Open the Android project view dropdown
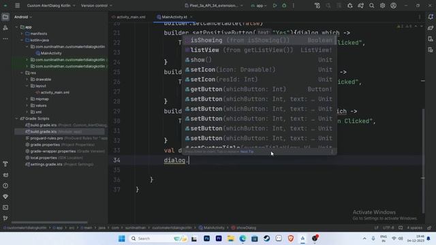 click(23, 17)
